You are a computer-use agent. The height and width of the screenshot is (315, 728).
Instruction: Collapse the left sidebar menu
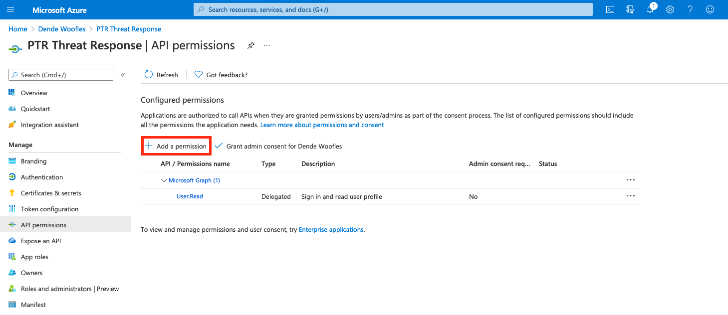[x=123, y=75]
